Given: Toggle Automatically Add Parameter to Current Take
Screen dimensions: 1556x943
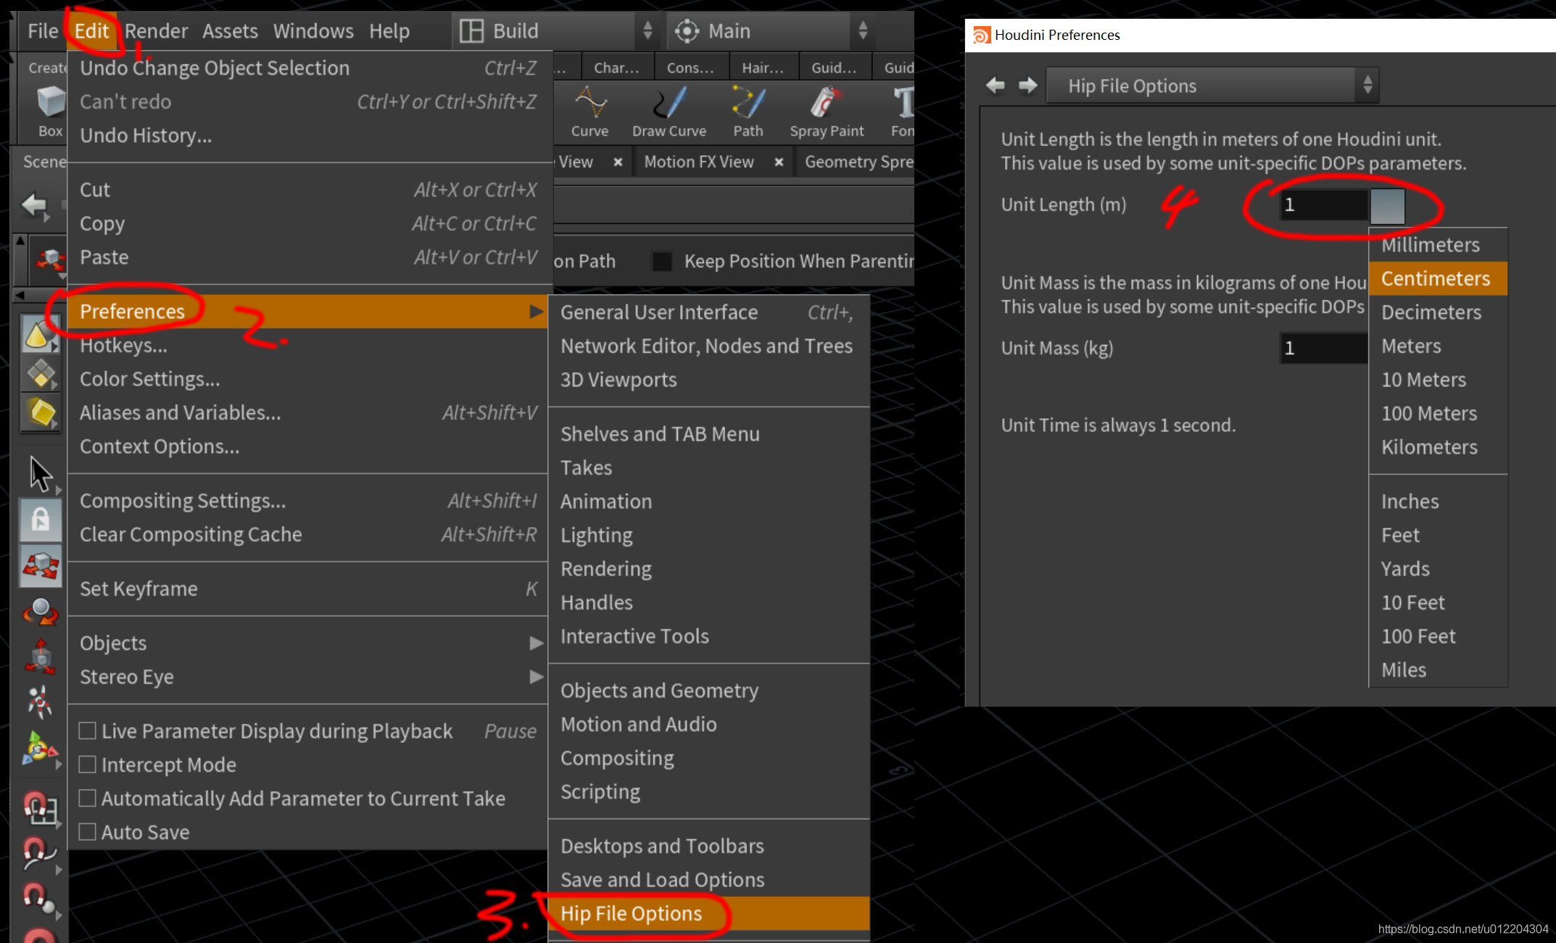Looking at the screenshot, I should pos(88,798).
